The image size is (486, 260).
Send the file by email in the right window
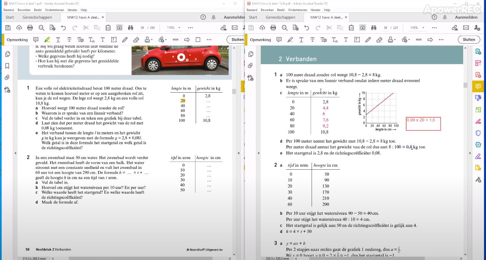click(466, 28)
